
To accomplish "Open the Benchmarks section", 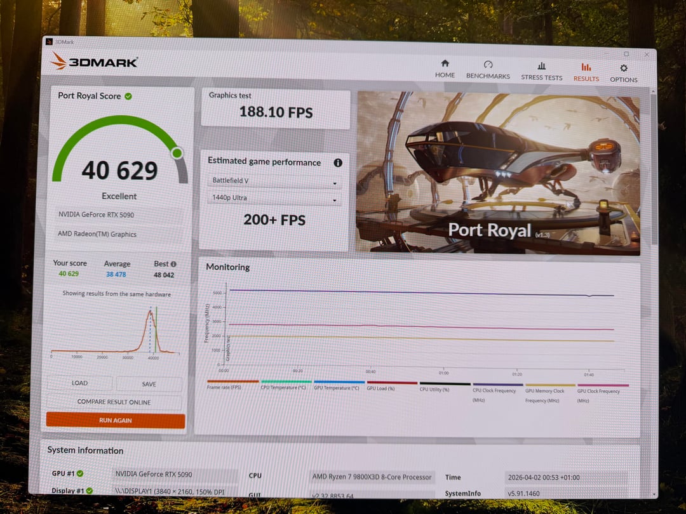I will 488,70.
